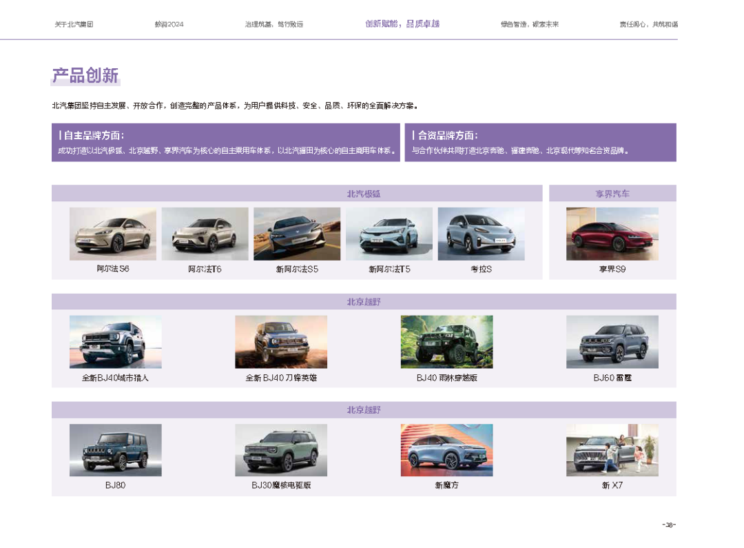This screenshot has height=548, width=744.
Task: Click the 新魔方 car thumbnail
Action: 446,450
